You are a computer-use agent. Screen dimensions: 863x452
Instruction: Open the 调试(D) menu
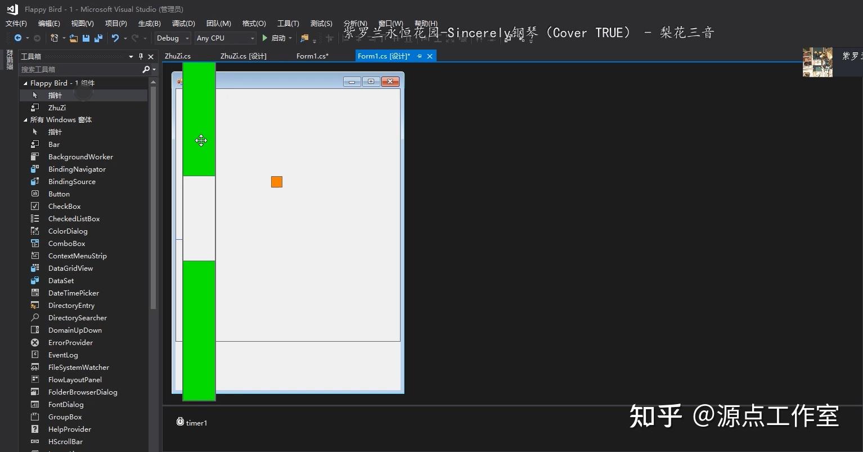(183, 23)
